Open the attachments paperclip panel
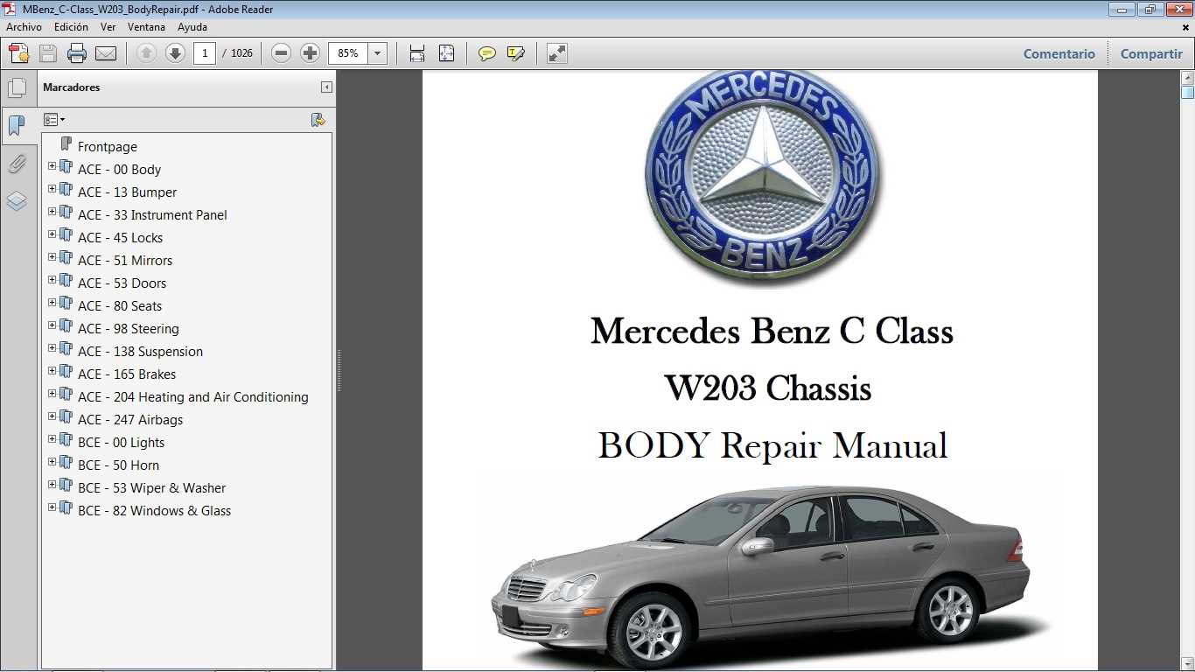 point(17,164)
